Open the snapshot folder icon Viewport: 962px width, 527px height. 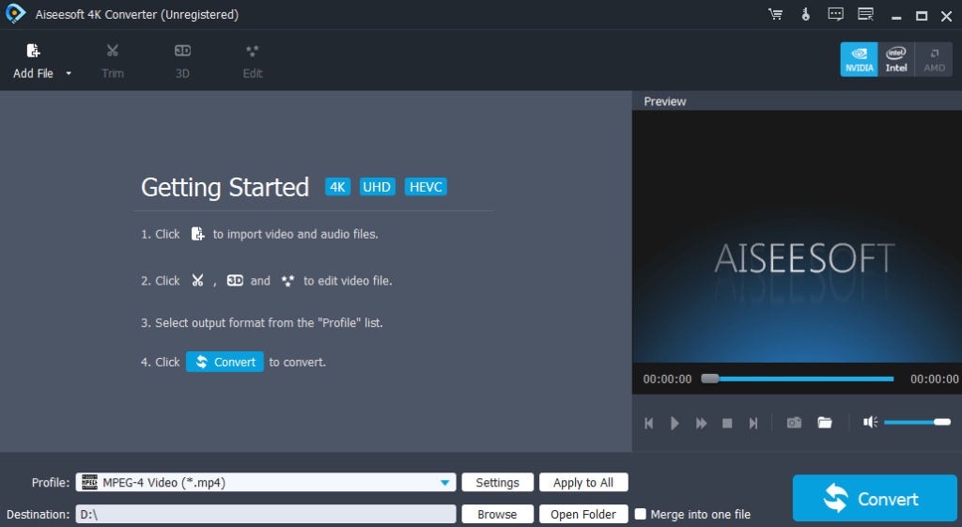click(x=825, y=422)
